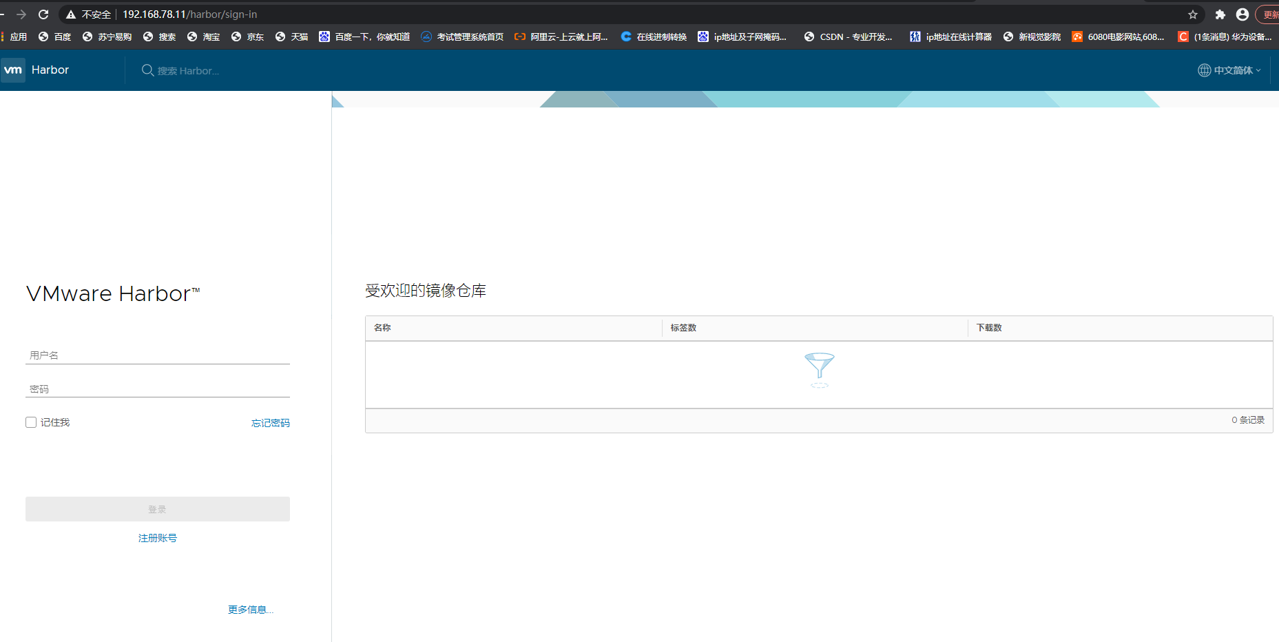
Task: Focus the 用户名 username field
Action: pos(158,355)
